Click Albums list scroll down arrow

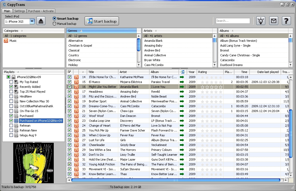click(x=290, y=65)
